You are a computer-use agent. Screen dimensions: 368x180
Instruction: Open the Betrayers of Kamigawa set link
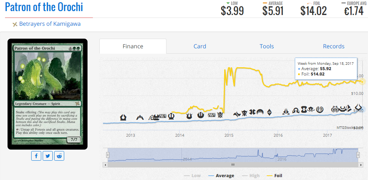(x=50, y=24)
